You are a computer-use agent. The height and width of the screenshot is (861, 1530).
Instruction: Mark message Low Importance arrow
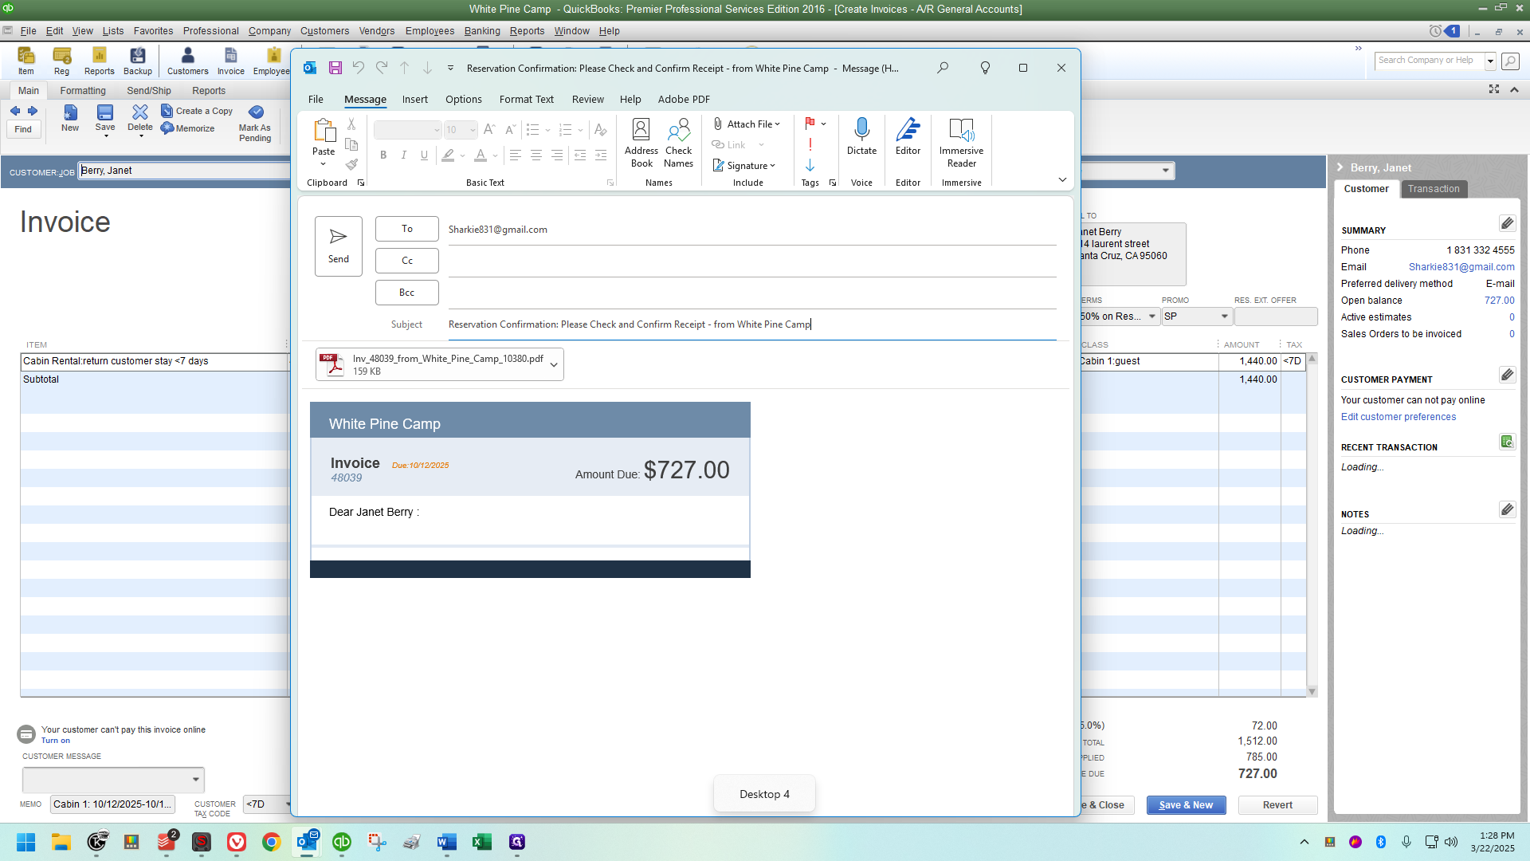coord(810,165)
